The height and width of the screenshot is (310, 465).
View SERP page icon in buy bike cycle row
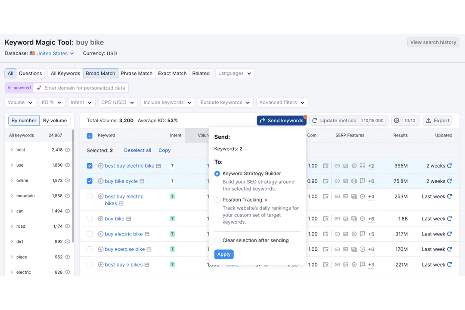click(x=325, y=181)
